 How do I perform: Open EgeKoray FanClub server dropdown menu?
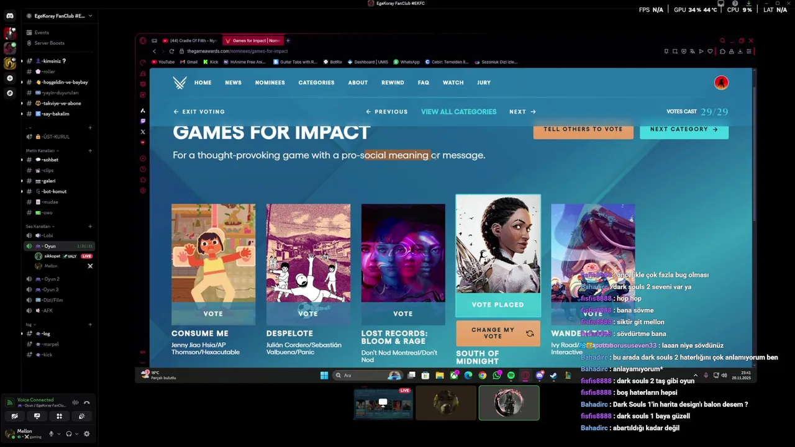[x=59, y=16]
